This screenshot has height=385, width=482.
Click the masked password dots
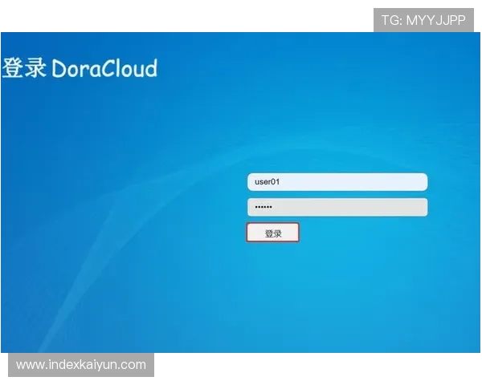[x=263, y=207]
